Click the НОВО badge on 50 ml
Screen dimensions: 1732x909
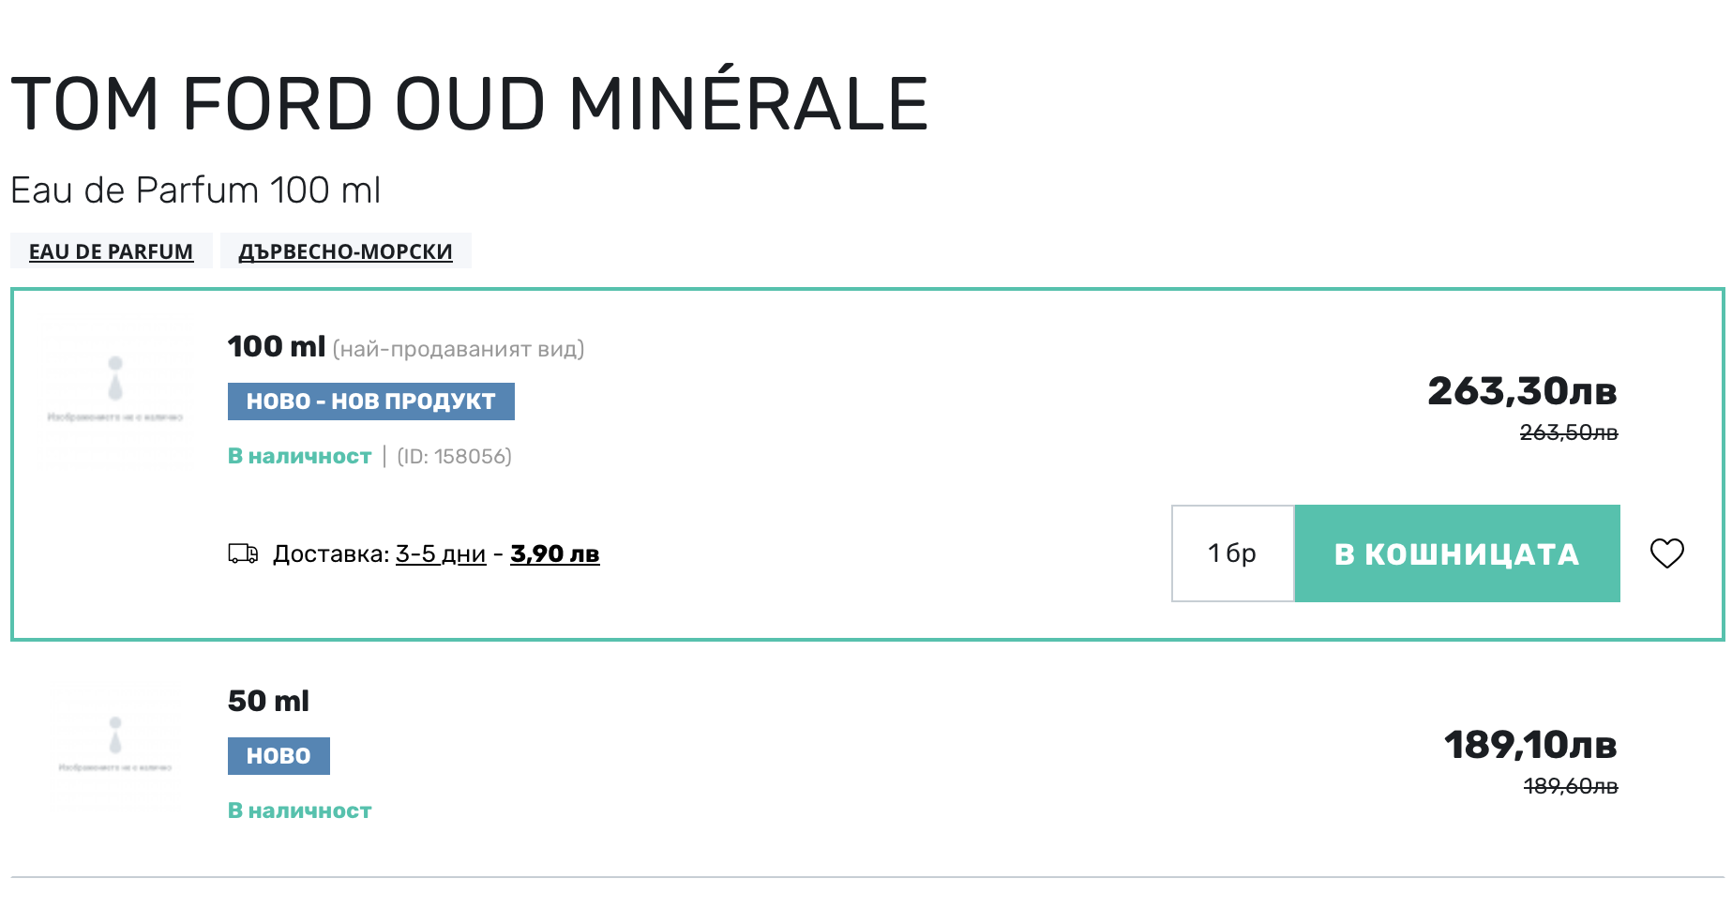coord(279,756)
